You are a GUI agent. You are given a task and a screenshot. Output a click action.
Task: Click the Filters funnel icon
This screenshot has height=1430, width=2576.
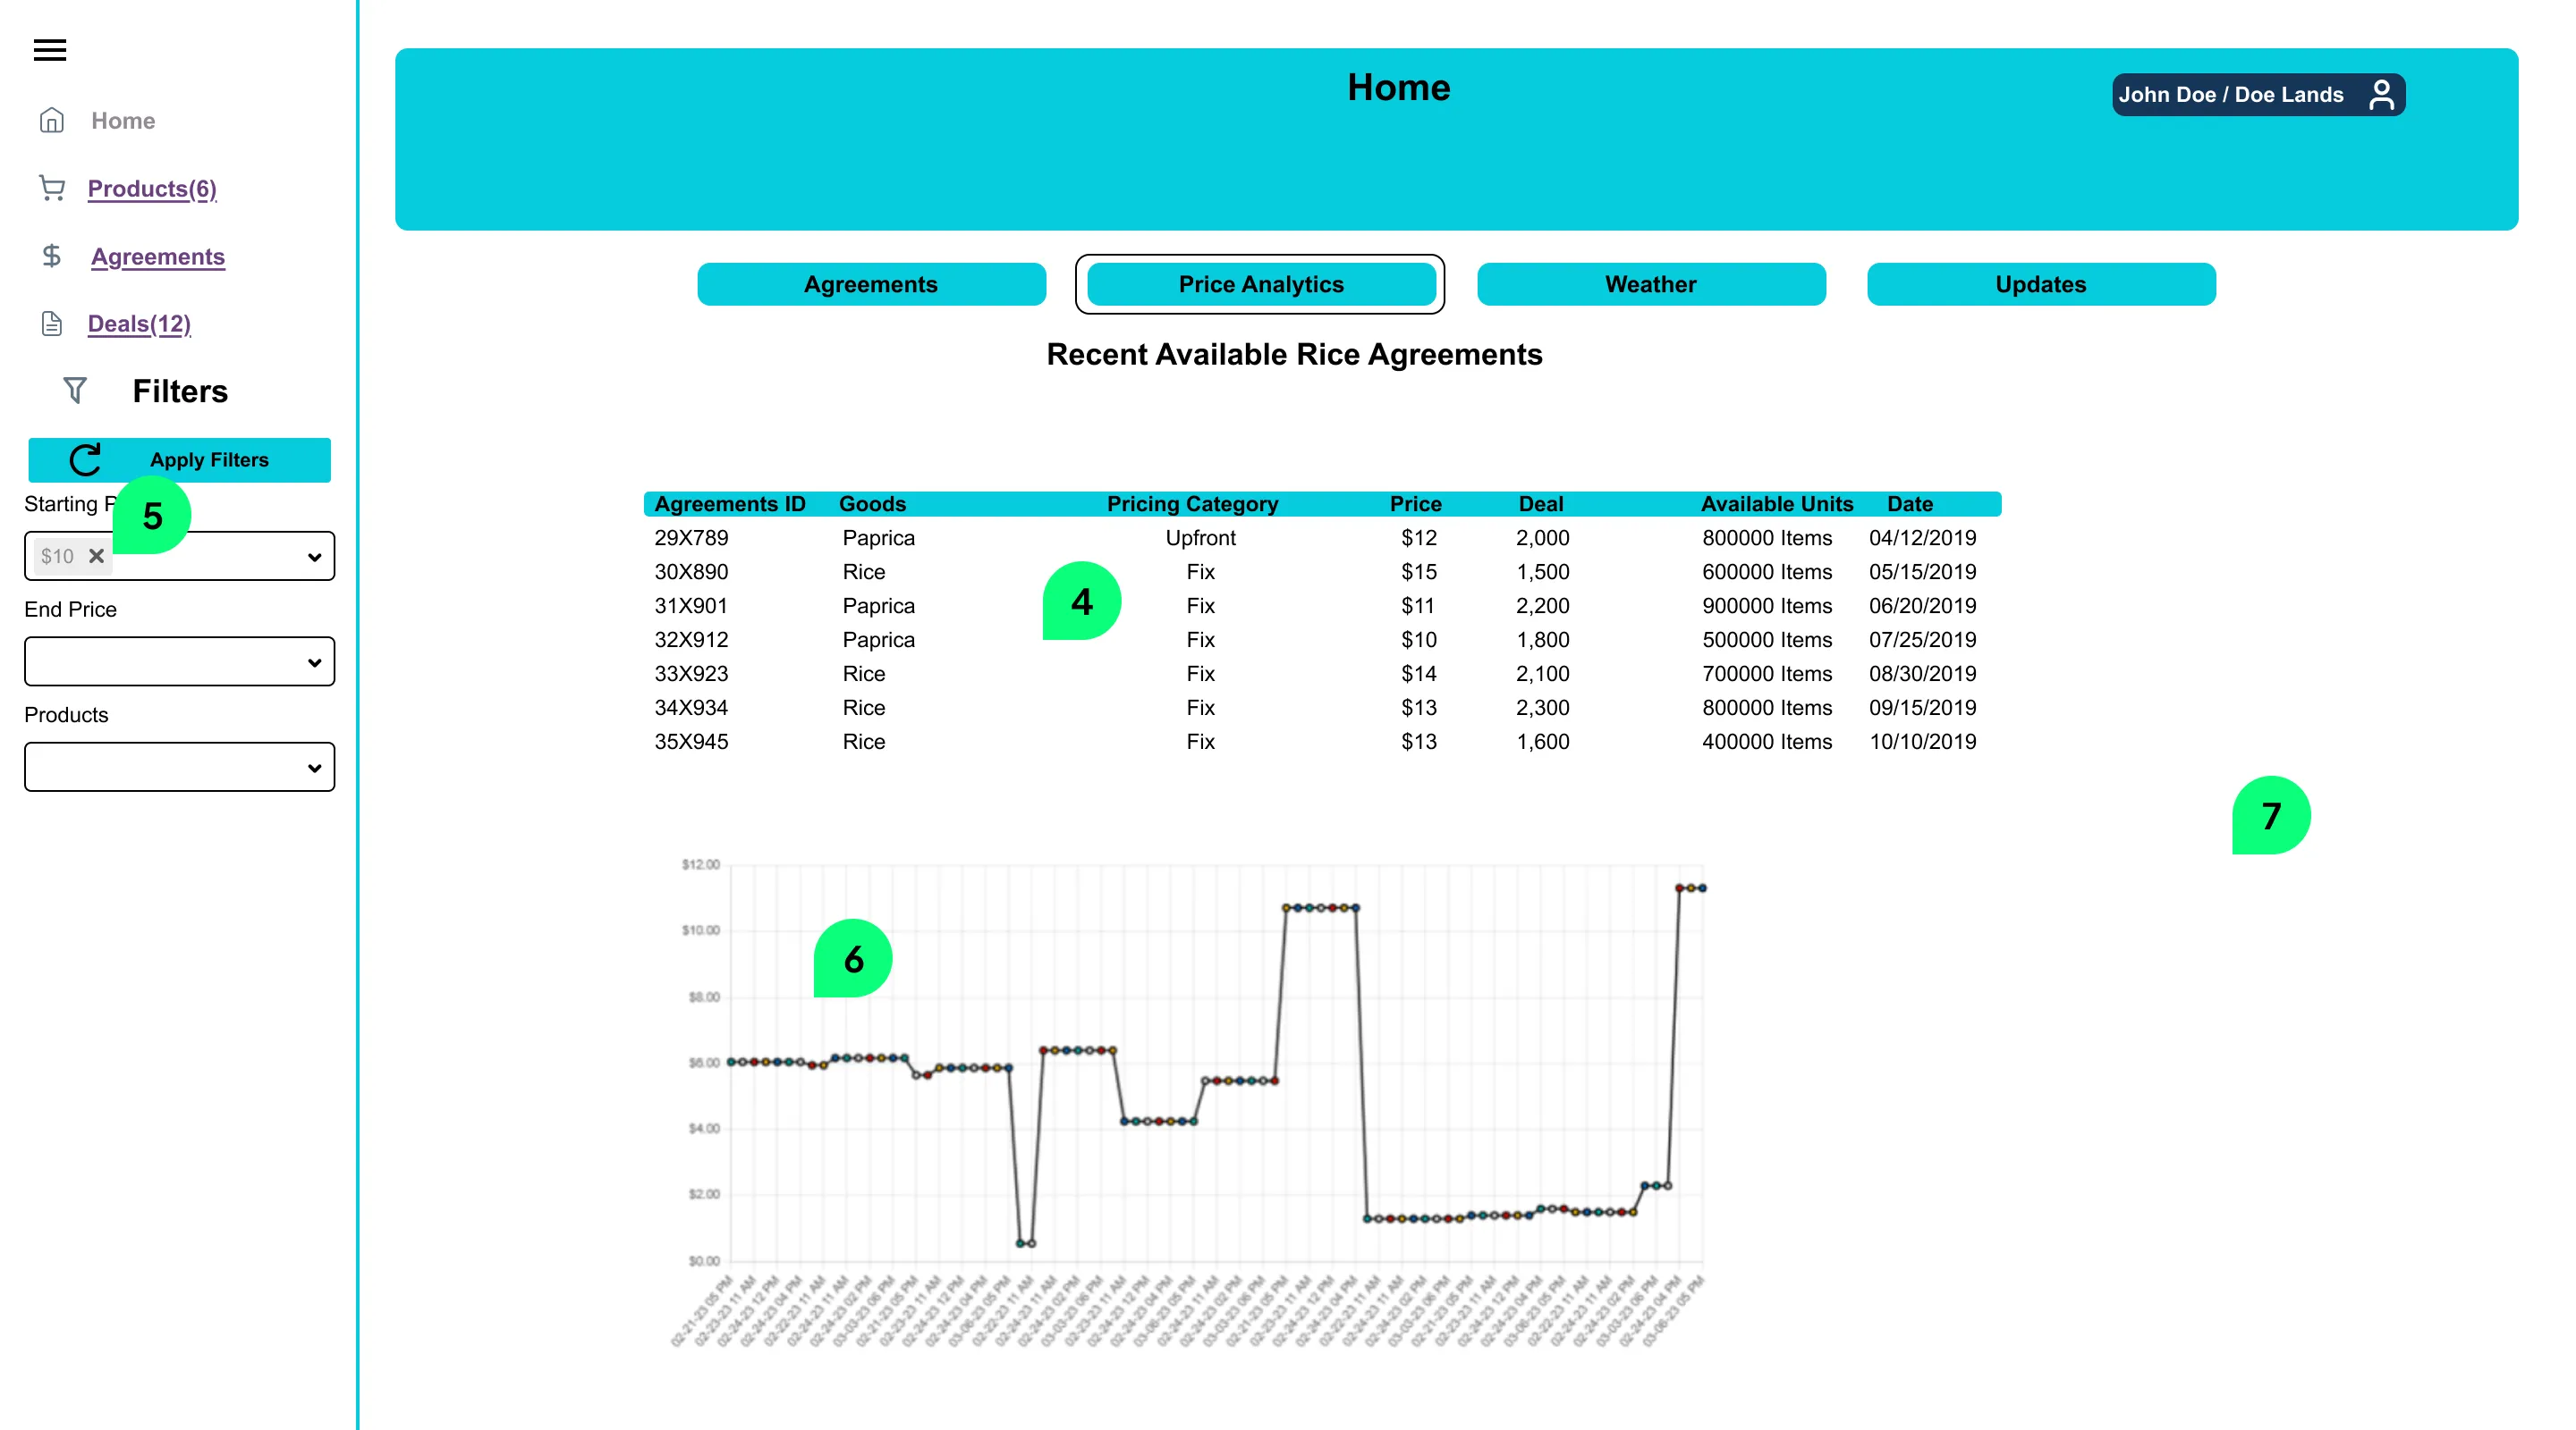tap(75, 391)
